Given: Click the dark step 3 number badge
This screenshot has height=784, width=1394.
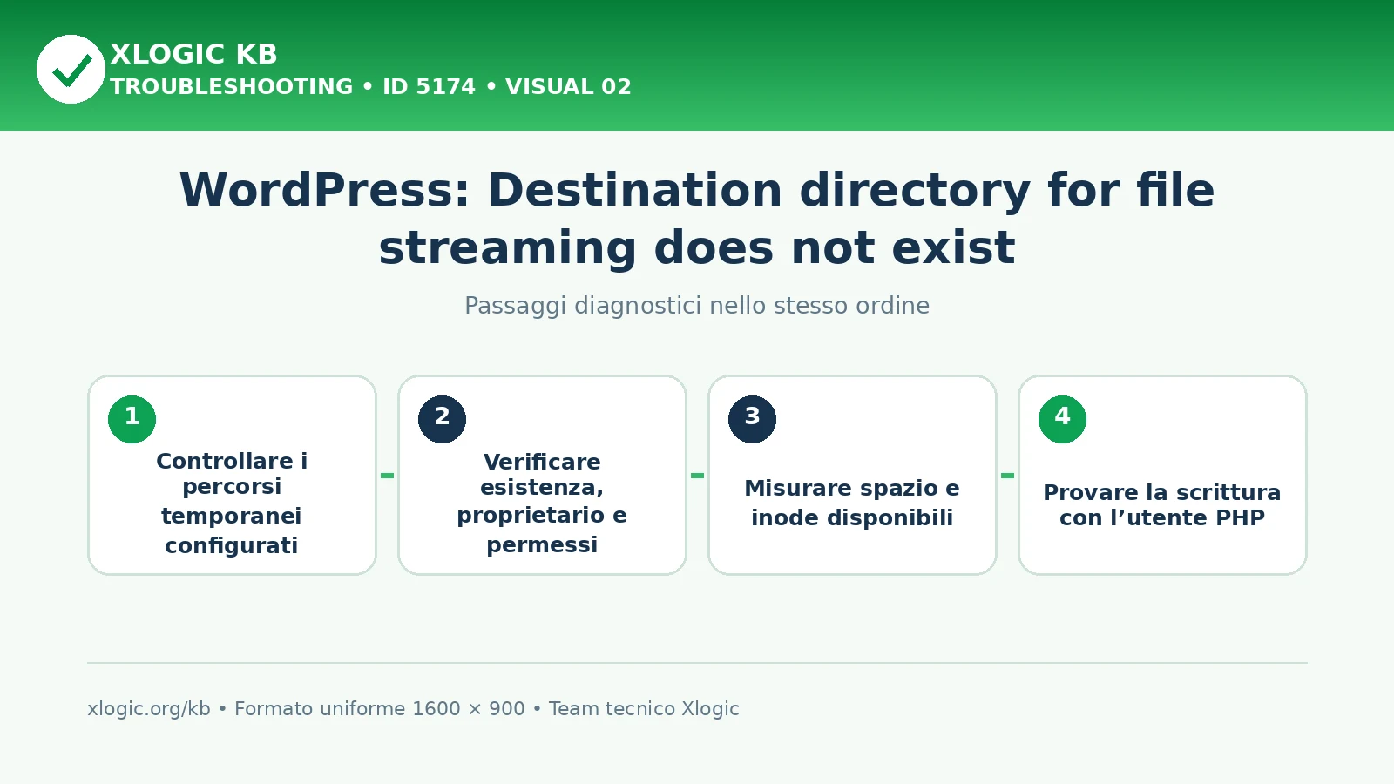Looking at the screenshot, I should [x=752, y=419].
